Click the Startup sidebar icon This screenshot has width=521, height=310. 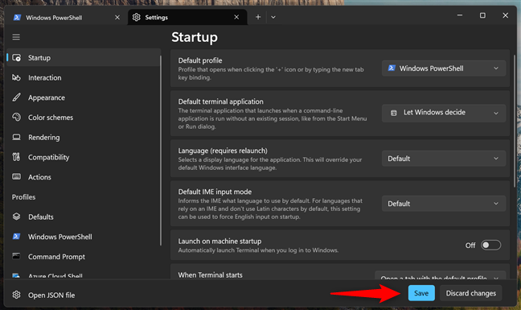click(16, 57)
